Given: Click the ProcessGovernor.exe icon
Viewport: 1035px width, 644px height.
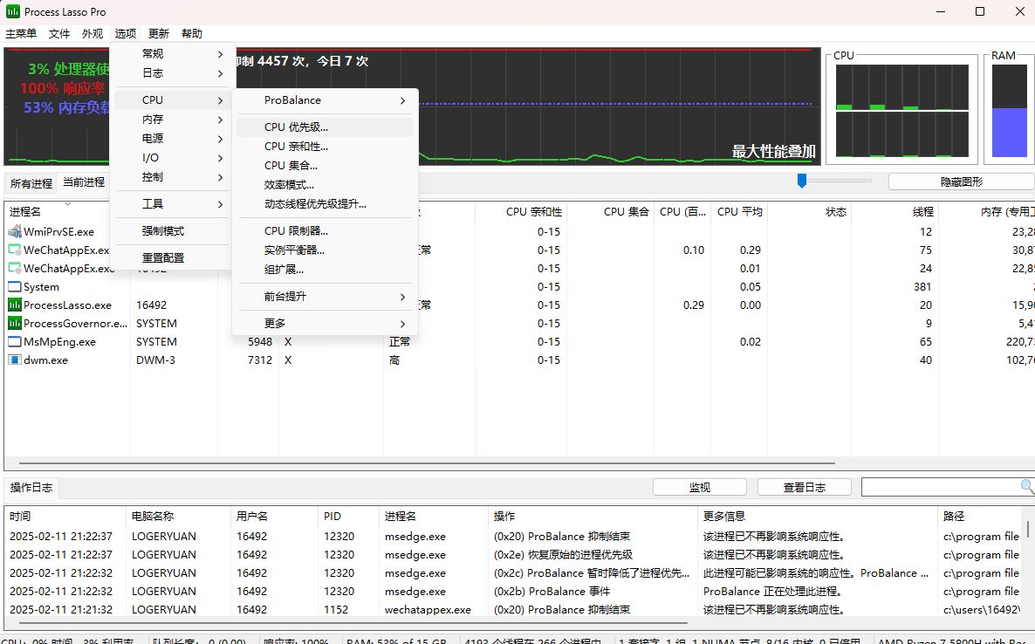Looking at the screenshot, I should tap(15, 324).
